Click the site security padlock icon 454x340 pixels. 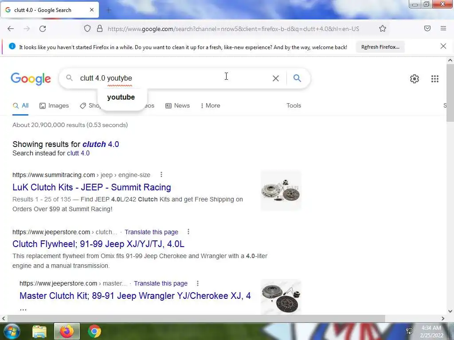100,29
